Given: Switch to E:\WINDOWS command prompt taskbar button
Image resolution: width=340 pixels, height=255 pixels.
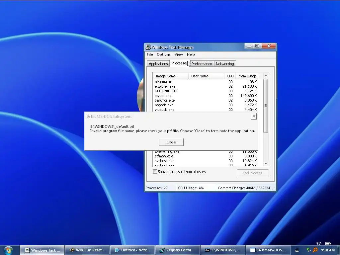Looking at the screenshot, I should [x=223, y=250].
